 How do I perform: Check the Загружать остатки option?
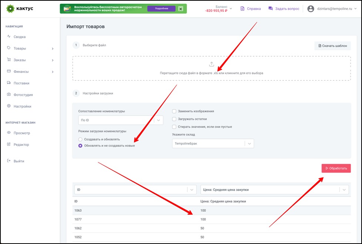pyautogui.click(x=174, y=119)
